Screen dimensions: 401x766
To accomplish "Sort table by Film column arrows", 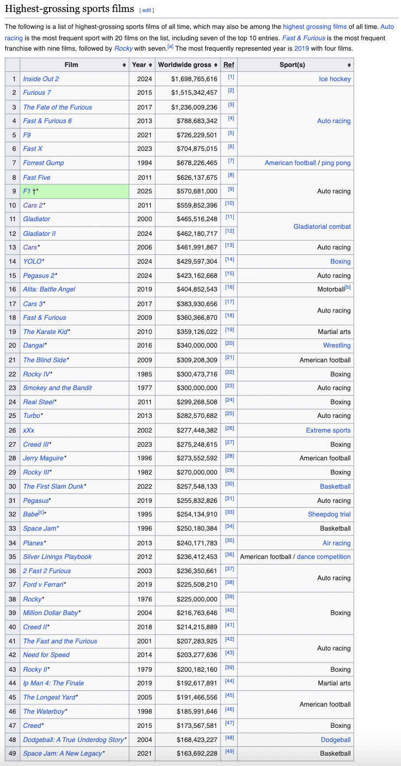I will point(125,65).
